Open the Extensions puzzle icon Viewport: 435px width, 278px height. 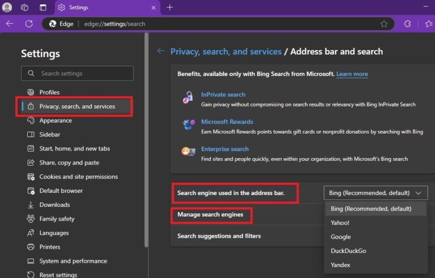[x=407, y=24]
